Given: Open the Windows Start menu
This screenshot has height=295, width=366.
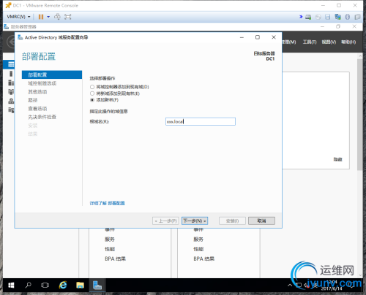Looking at the screenshot, I should click(11, 285).
